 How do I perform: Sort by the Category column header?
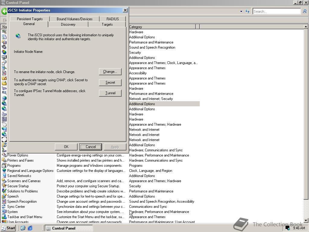coord(162,27)
